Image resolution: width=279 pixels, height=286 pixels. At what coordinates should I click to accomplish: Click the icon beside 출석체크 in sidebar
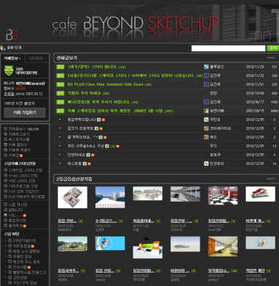coord(5,226)
